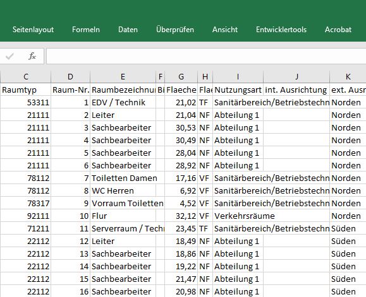366x297 pixels.
Task: Select Raum-Nr. cell 16
Action: [x=71, y=291]
